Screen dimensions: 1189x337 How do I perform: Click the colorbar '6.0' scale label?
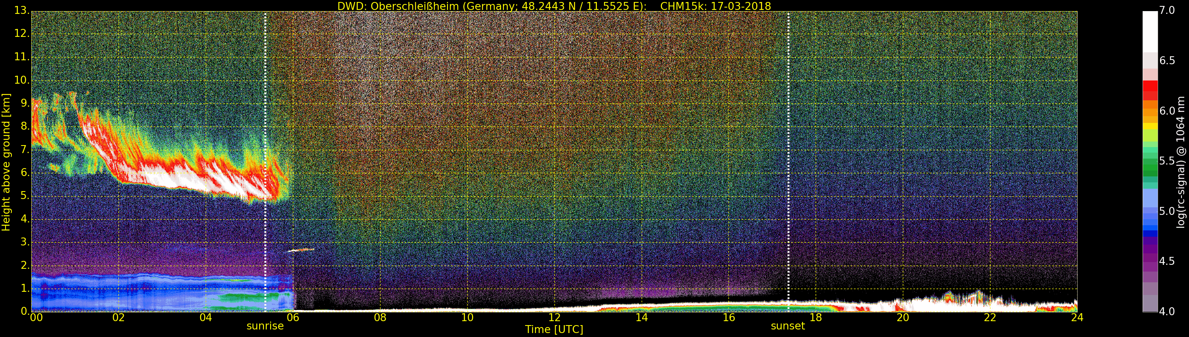(1167, 111)
